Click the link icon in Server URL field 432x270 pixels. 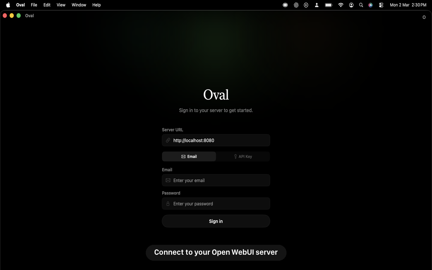pos(168,140)
